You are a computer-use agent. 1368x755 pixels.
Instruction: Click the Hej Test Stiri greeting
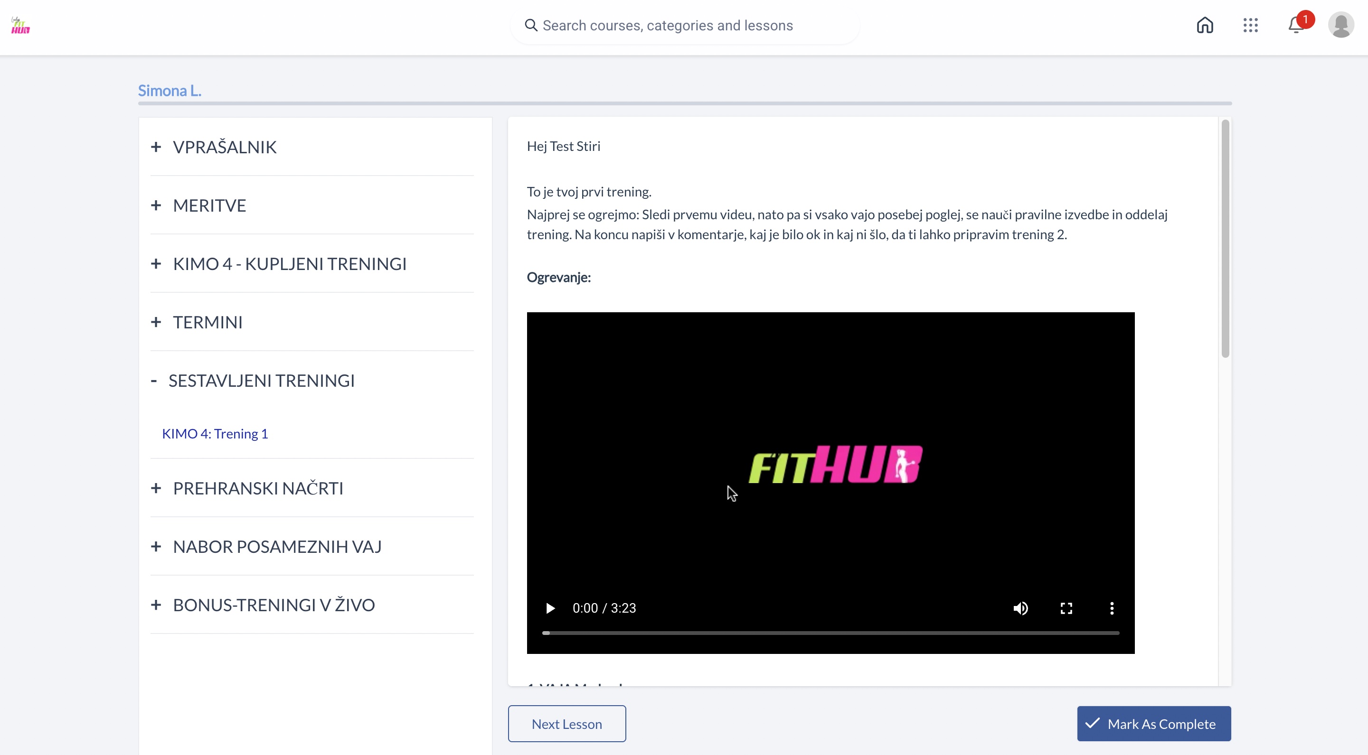point(564,146)
